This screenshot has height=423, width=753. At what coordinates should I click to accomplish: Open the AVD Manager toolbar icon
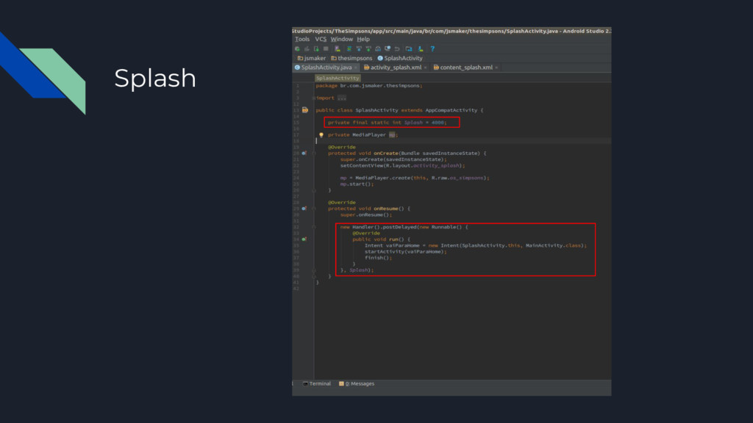pos(338,48)
